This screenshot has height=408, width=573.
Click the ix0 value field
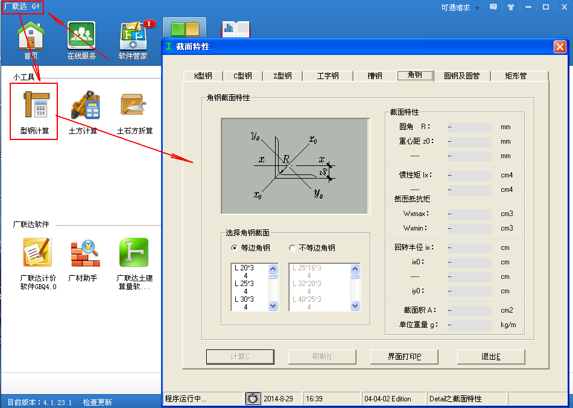click(x=469, y=263)
